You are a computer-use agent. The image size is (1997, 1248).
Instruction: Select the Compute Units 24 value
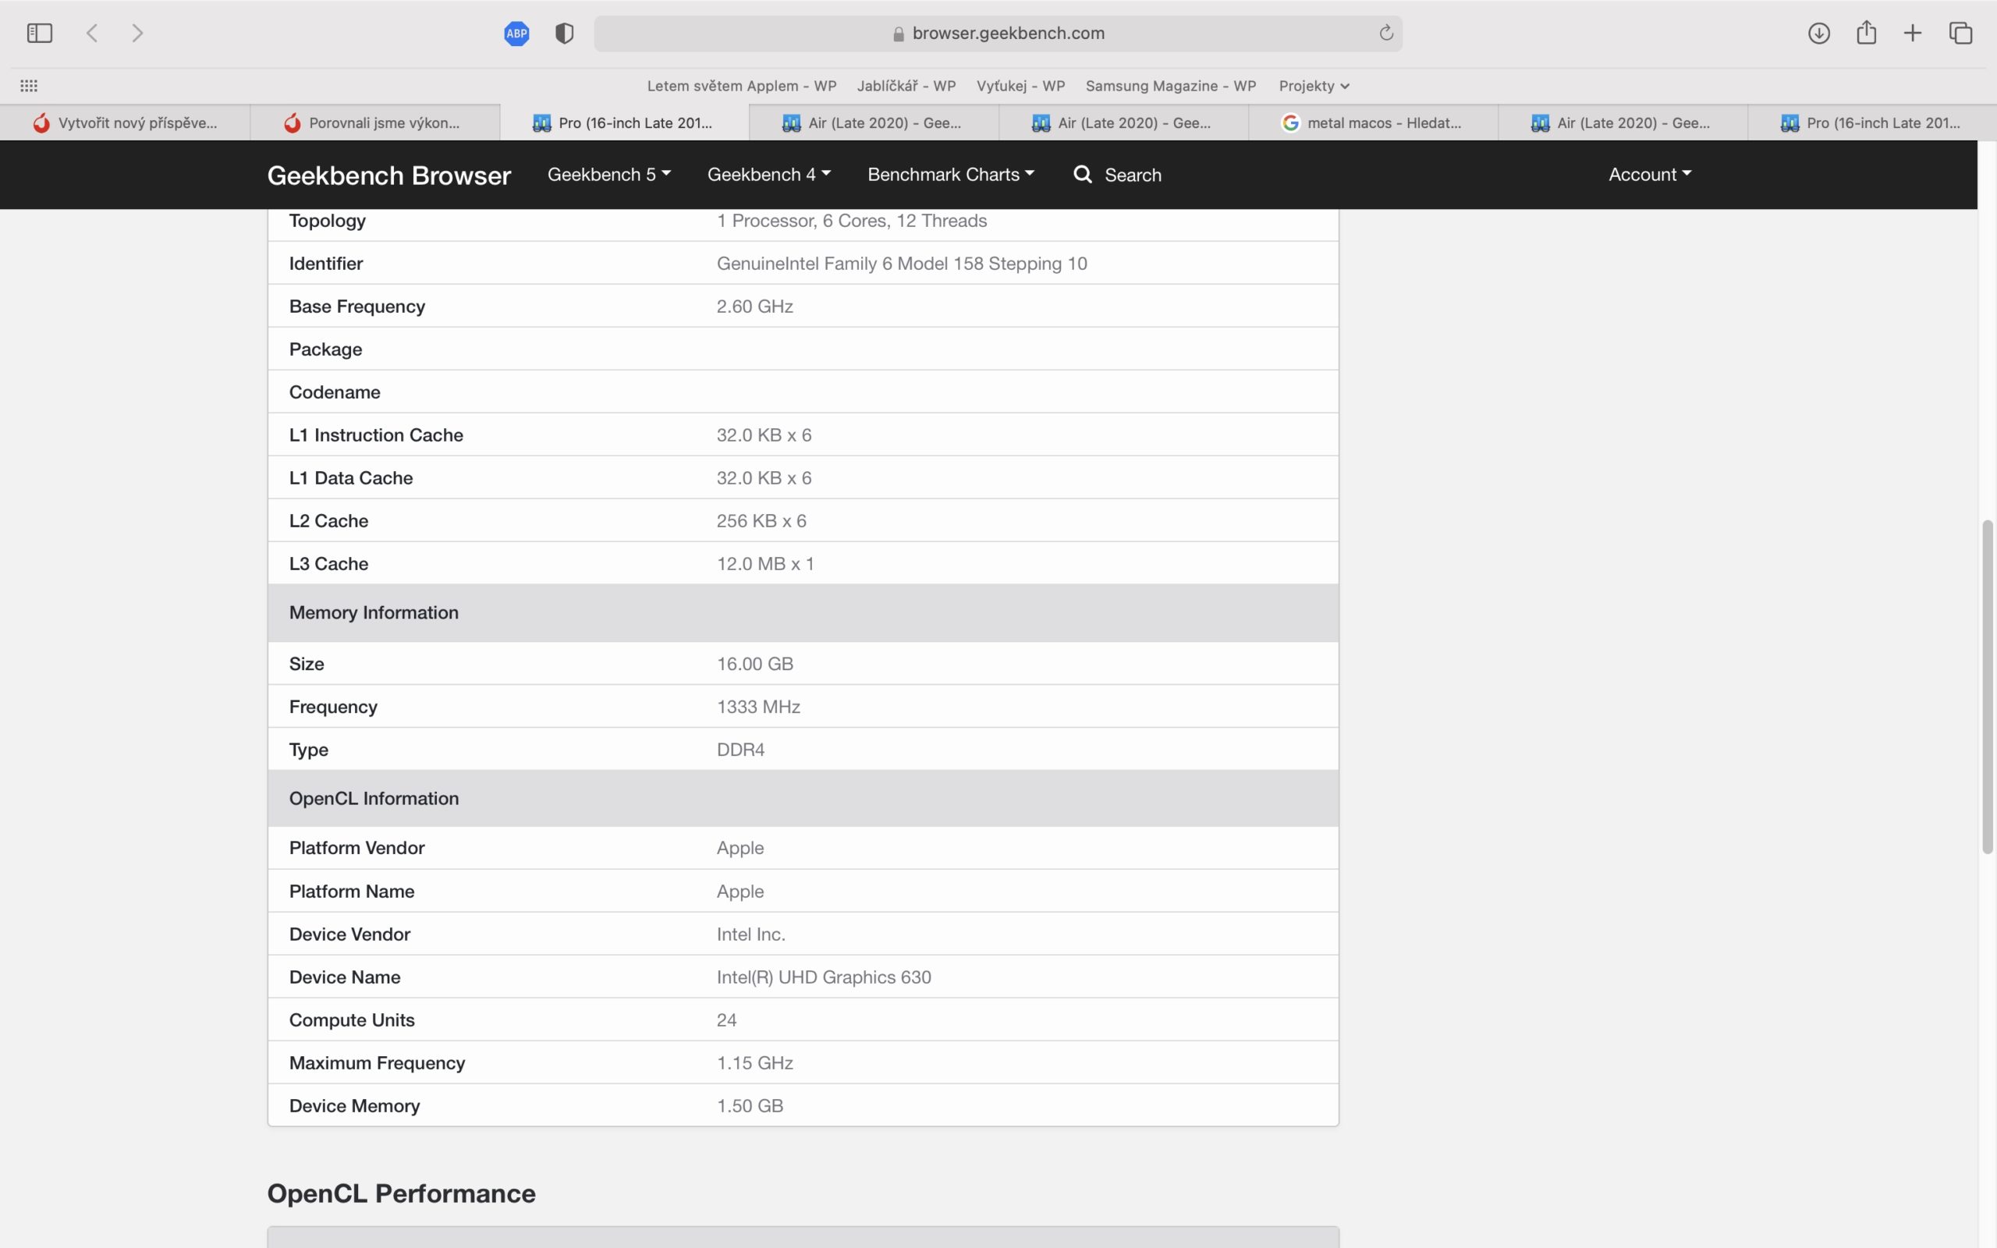726,1020
